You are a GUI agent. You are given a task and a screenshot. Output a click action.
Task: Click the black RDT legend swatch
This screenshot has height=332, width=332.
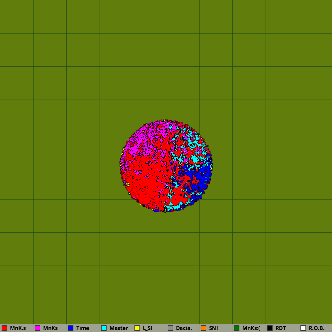[270, 328]
